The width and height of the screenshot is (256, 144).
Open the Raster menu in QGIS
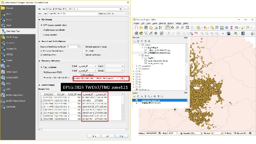pyautogui.click(x=186, y=23)
